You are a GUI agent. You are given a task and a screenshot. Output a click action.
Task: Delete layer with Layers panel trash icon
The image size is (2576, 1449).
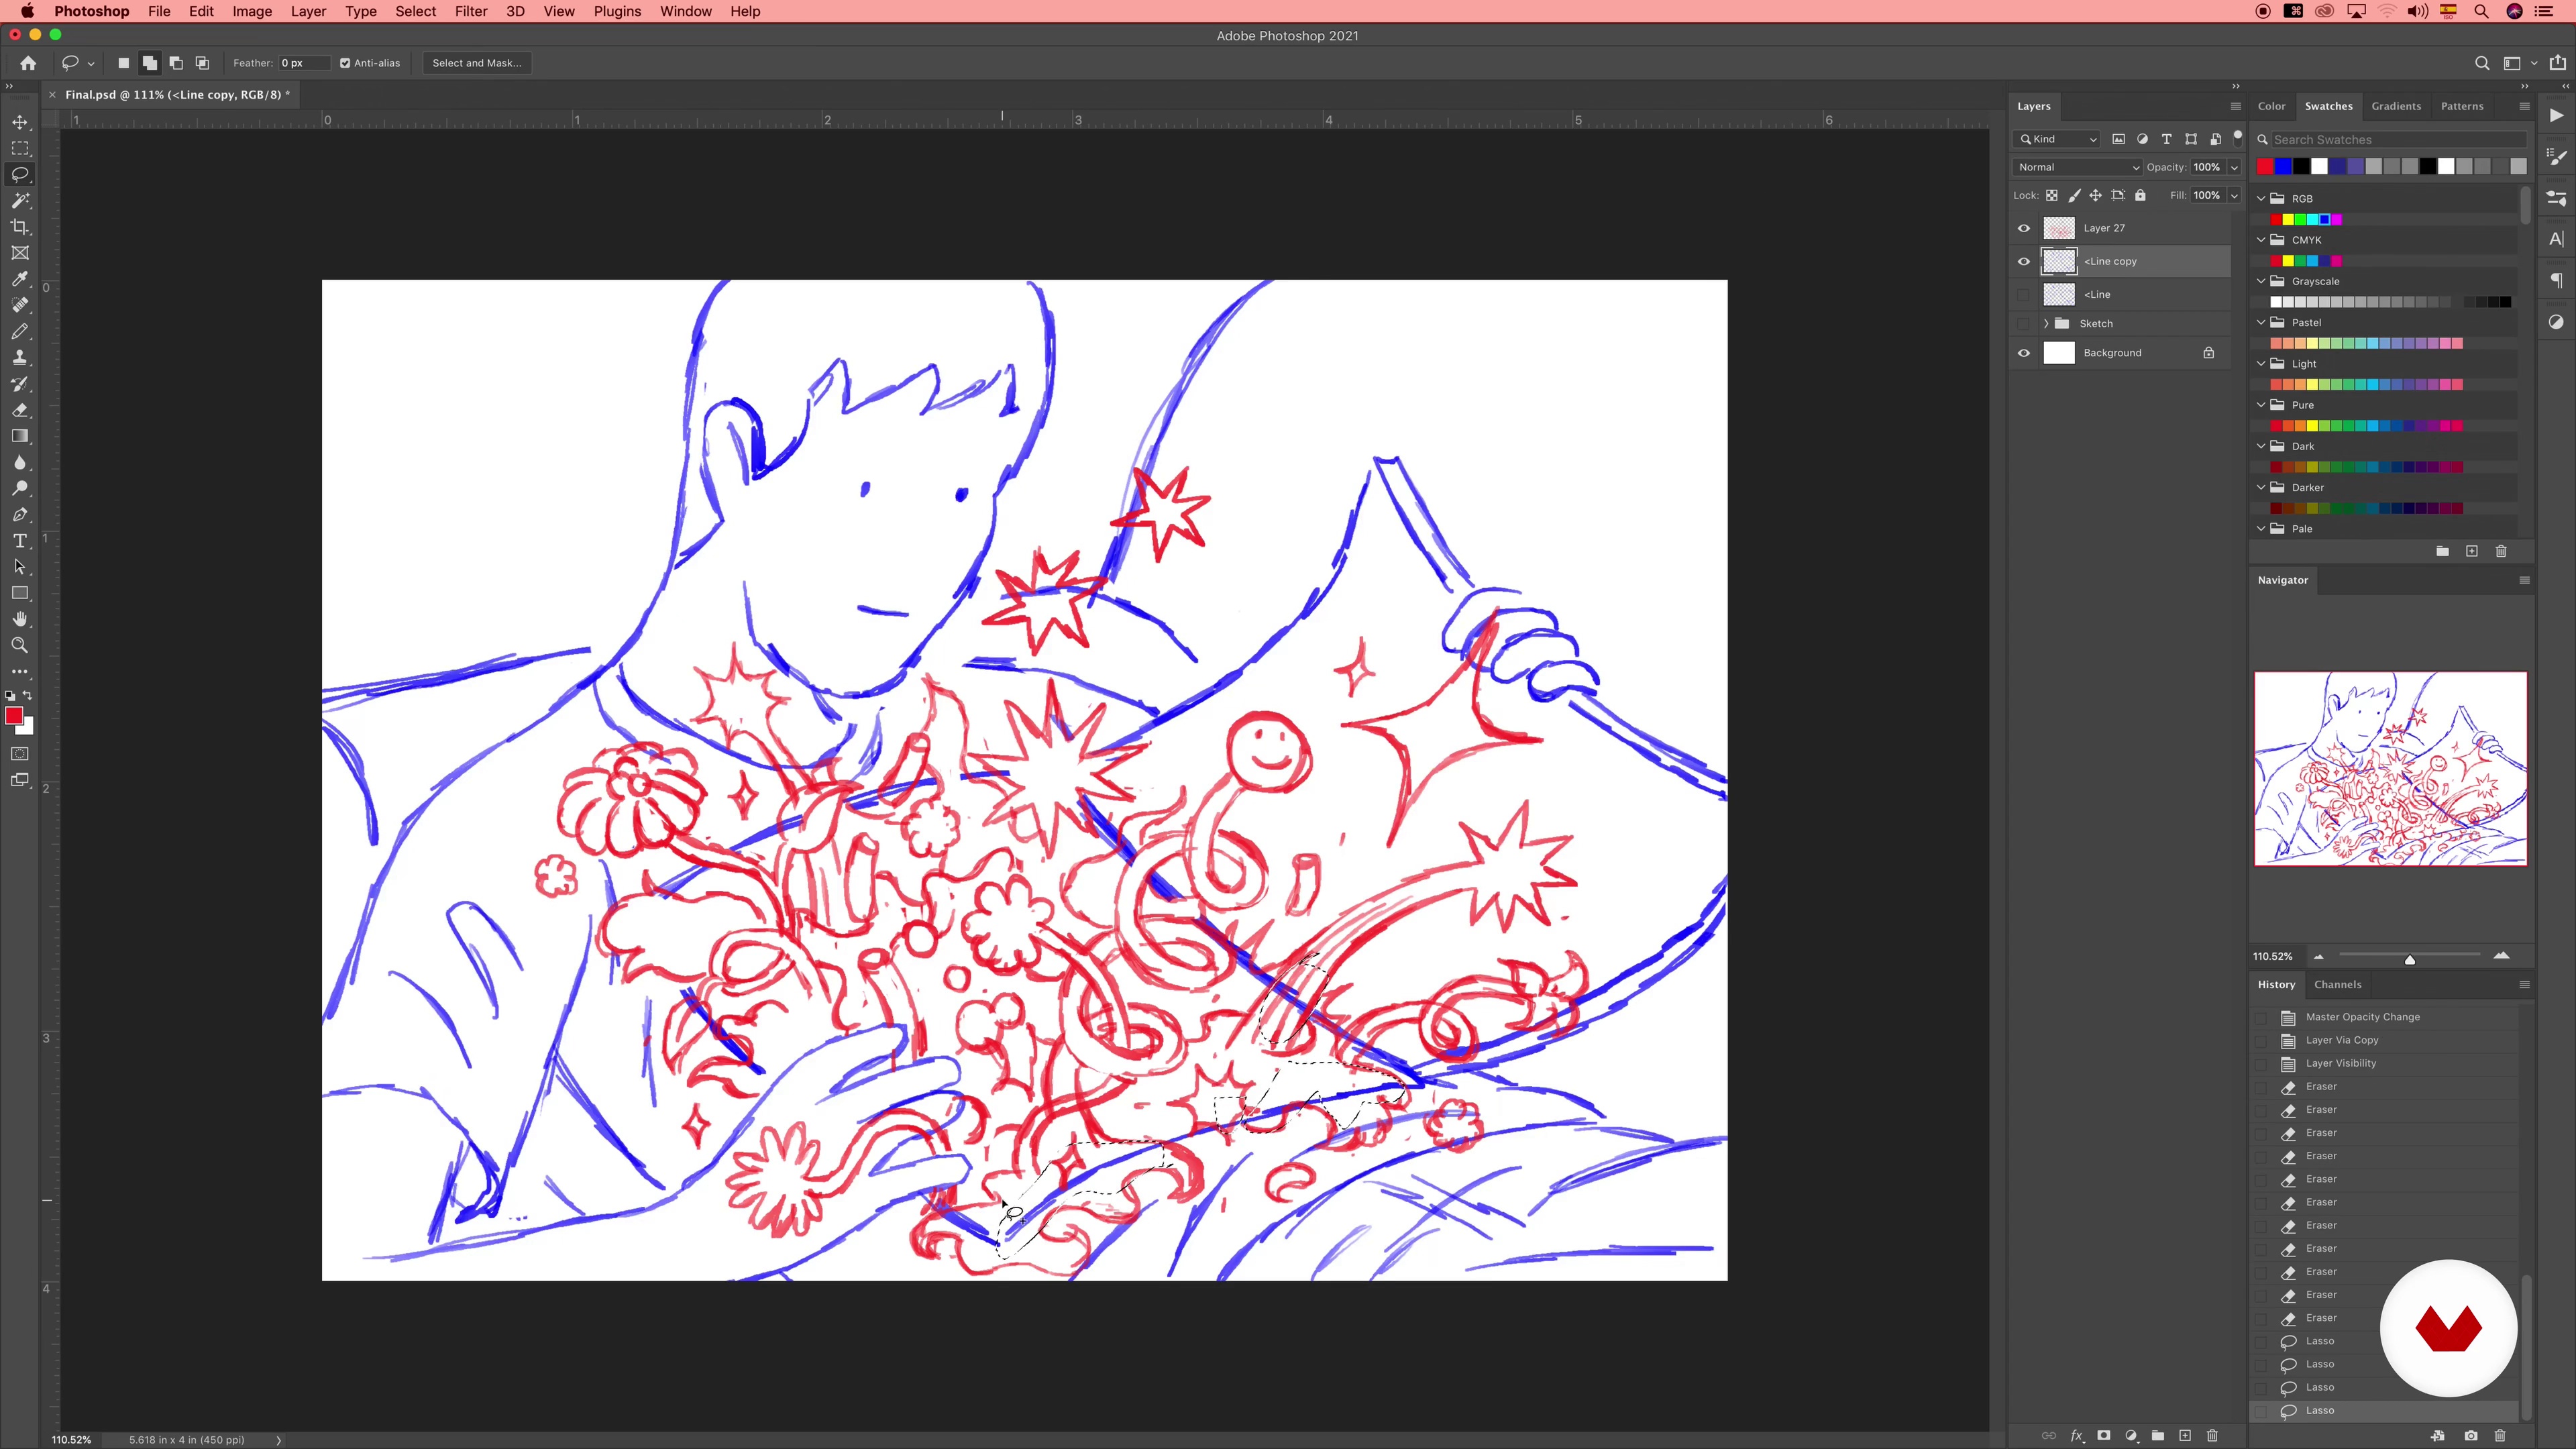pyautogui.click(x=2212, y=1435)
